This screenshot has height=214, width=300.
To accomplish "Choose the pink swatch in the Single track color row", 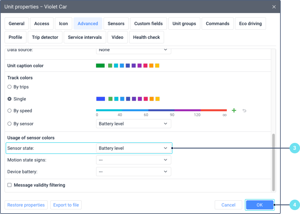I will point(145,99).
